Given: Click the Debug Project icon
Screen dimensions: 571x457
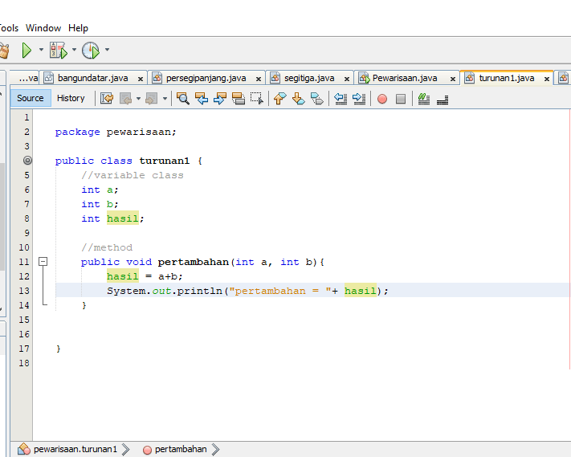Looking at the screenshot, I should tap(59, 51).
